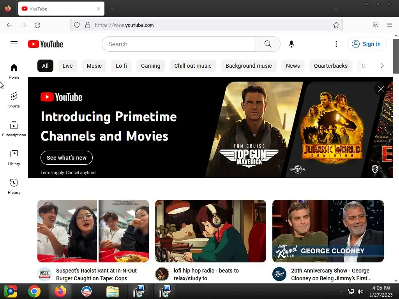Open 20th Anniversary Show George Clooney title

click(331, 274)
